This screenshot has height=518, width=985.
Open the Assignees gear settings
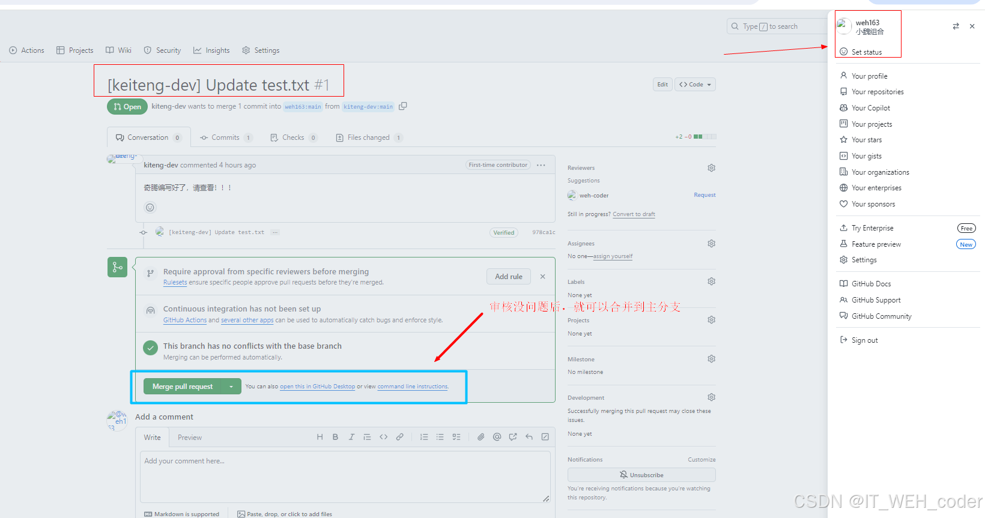[711, 244]
